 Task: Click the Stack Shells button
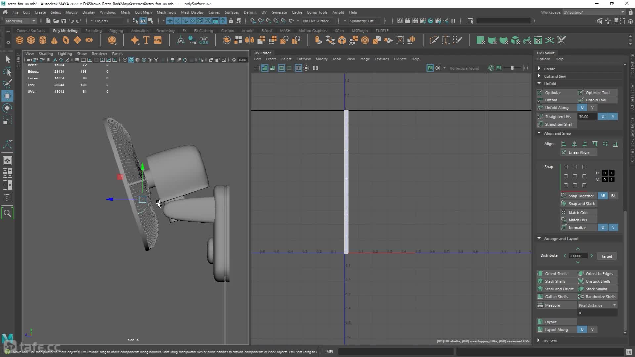coord(556,281)
